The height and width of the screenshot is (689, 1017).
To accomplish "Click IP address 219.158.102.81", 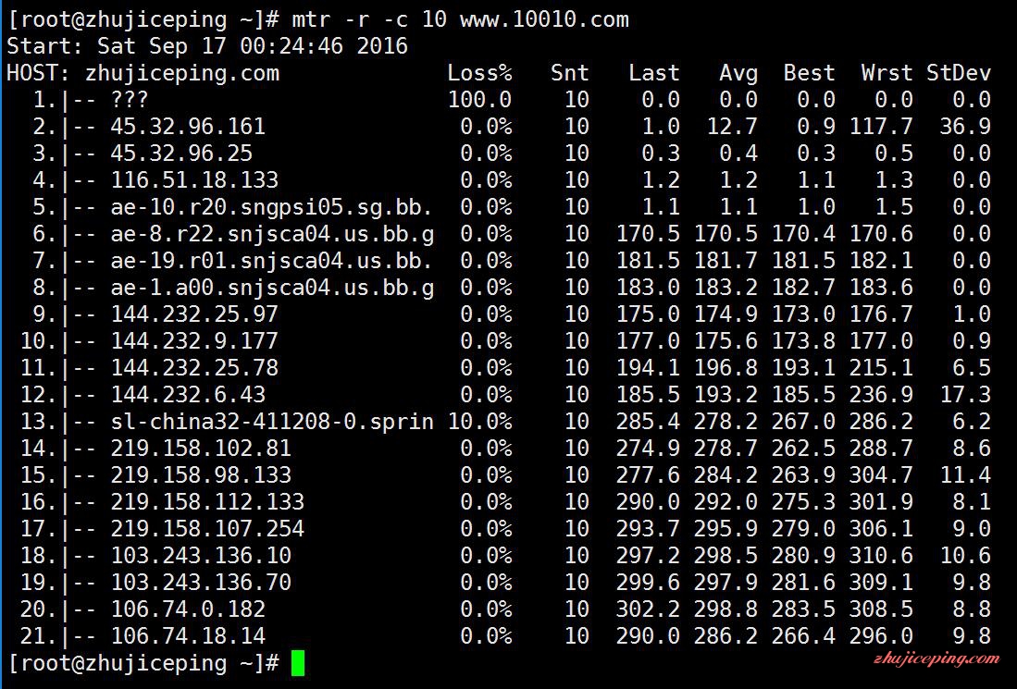I will (x=201, y=449).
